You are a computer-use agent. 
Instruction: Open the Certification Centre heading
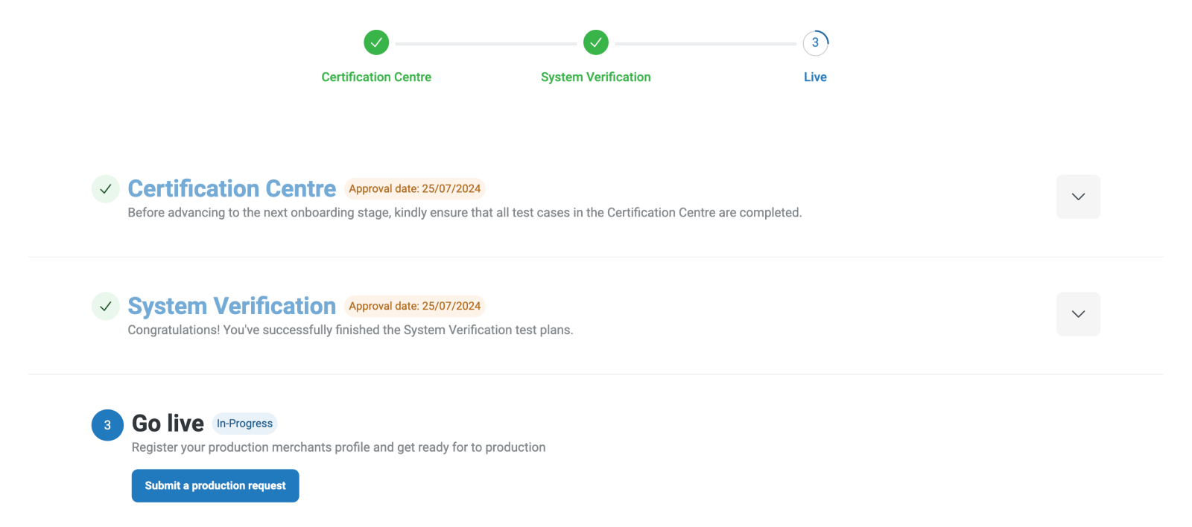click(232, 188)
